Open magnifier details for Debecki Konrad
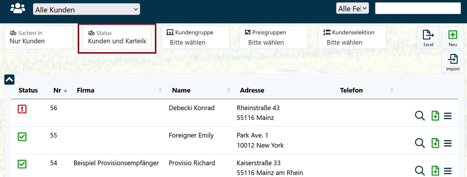The height and width of the screenshot is (177, 467). (x=420, y=116)
